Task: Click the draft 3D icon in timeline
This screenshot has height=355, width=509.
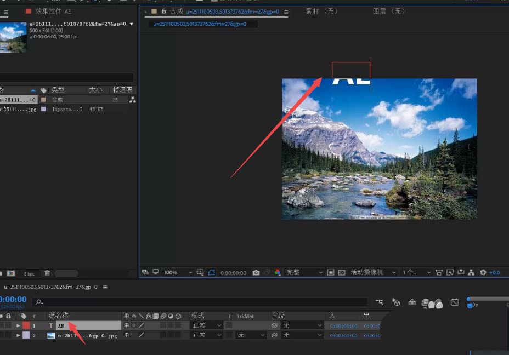Action: pos(395,302)
